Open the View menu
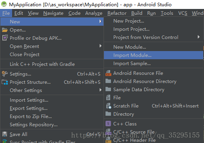Screen dimensions: 204x143 coord(33,13)
